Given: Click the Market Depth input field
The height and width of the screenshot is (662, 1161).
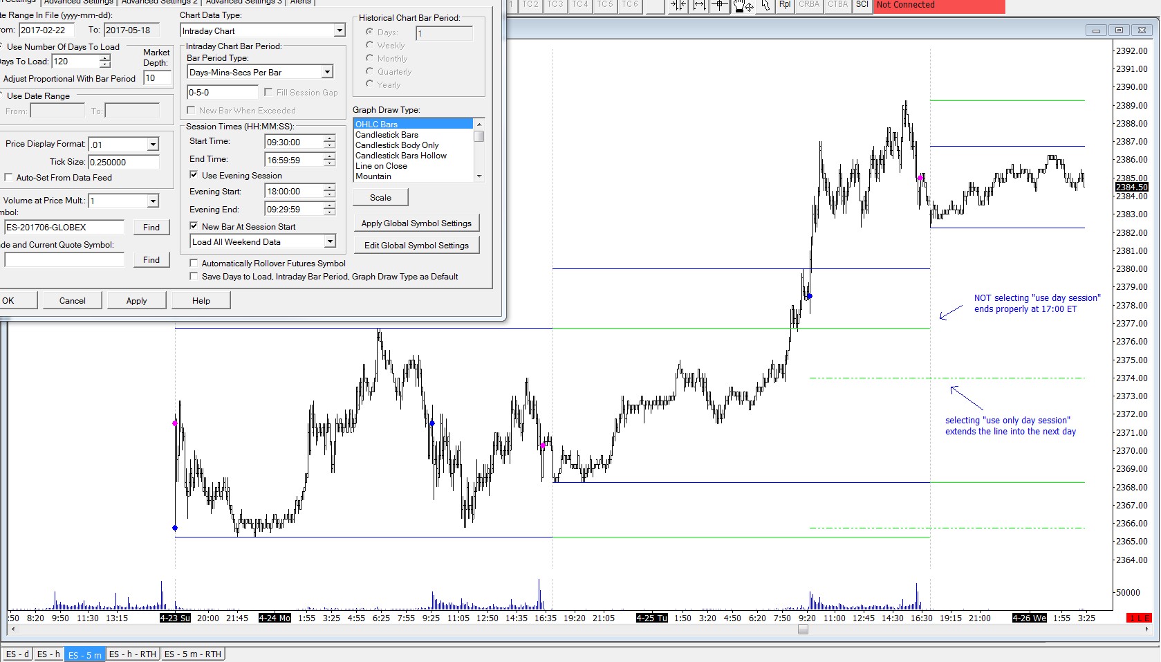Looking at the screenshot, I should (x=157, y=78).
